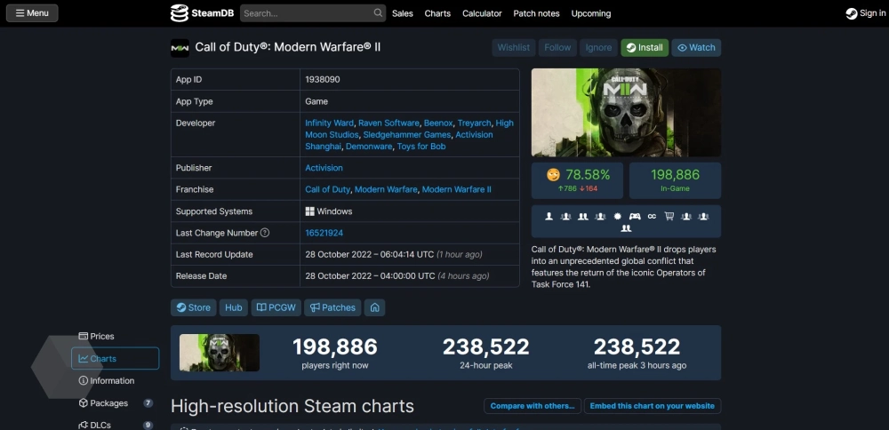Click the help icon beside Last Change Number
Screen dimensions: 889x430
[x=265, y=233]
